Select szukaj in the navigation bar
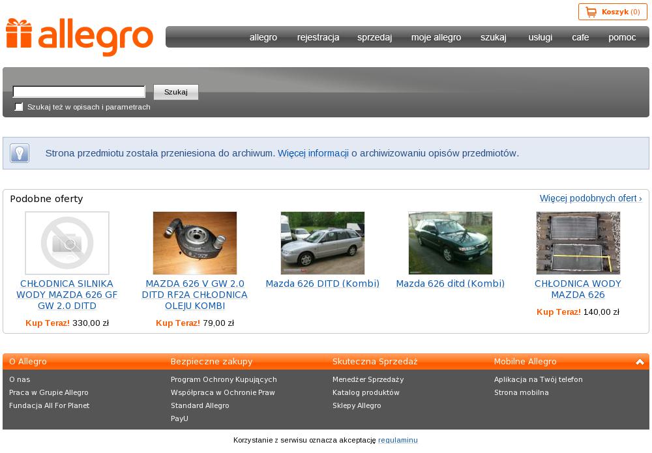The height and width of the screenshot is (453, 652). [x=494, y=37]
